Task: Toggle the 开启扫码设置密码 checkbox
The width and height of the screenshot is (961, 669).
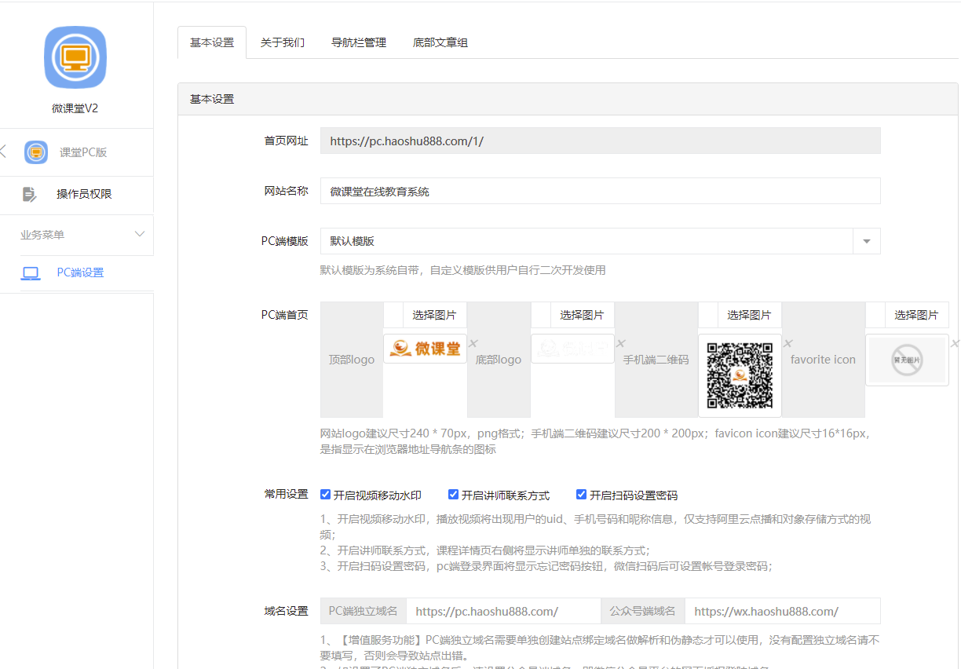Action: coord(581,495)
